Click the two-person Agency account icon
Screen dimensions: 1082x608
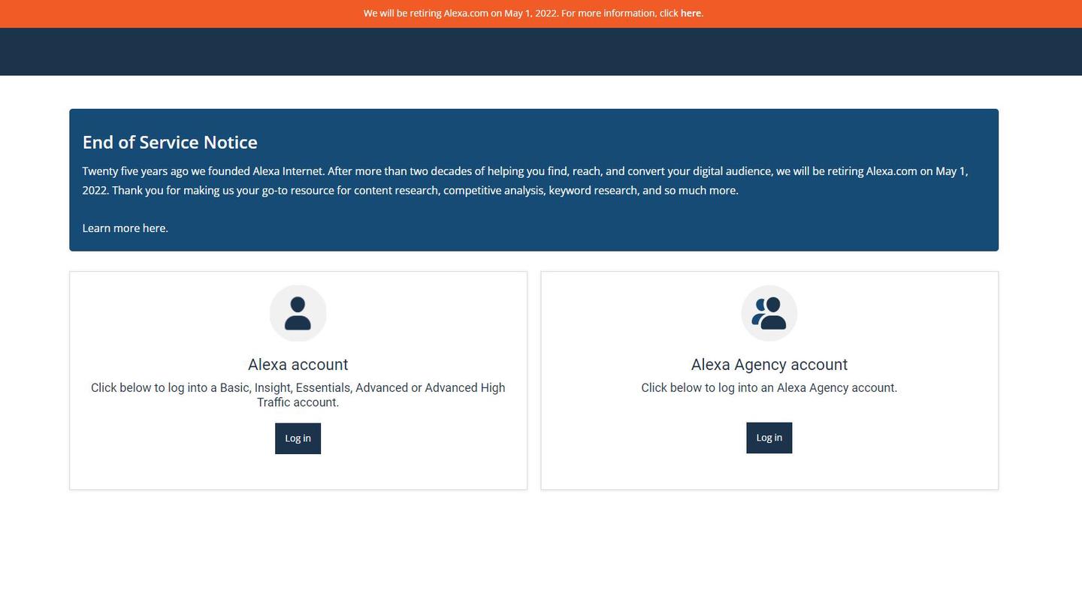tap(769, 313)
